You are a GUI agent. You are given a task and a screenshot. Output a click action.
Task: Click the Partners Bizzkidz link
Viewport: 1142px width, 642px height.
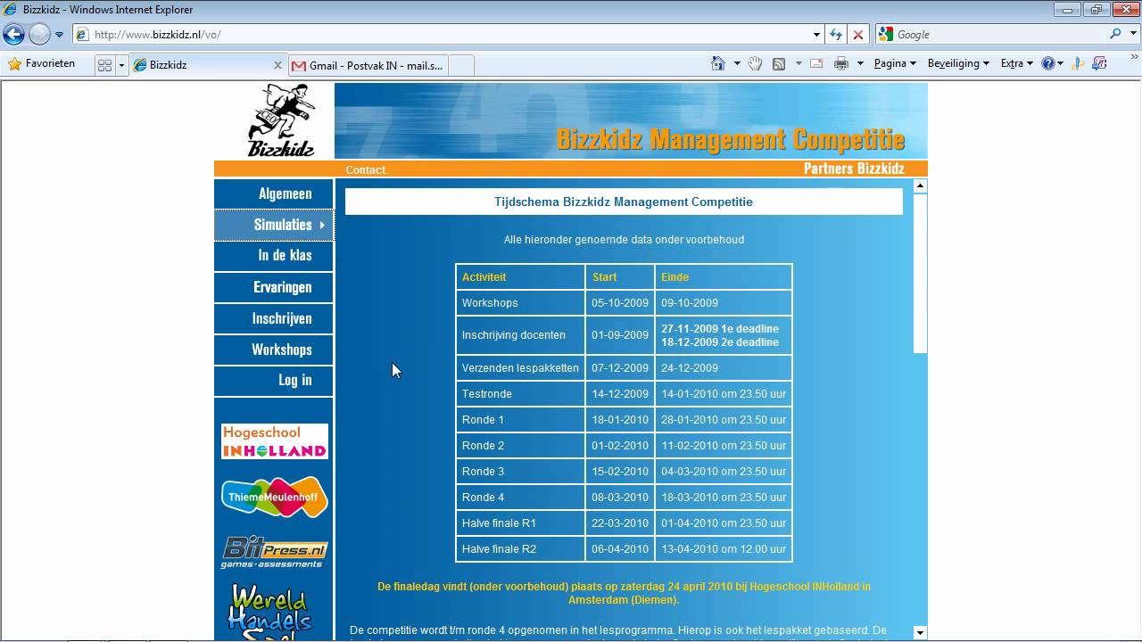point(854,169)
